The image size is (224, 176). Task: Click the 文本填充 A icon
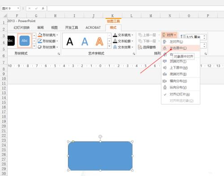coord(115,35)
